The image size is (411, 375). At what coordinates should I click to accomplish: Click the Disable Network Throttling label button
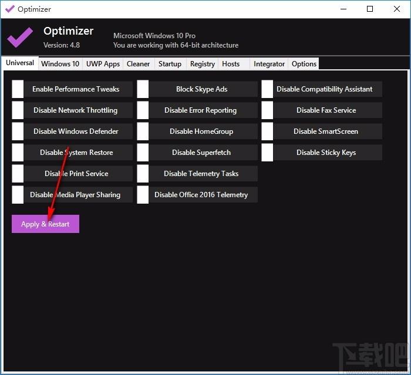pos(78,110)
